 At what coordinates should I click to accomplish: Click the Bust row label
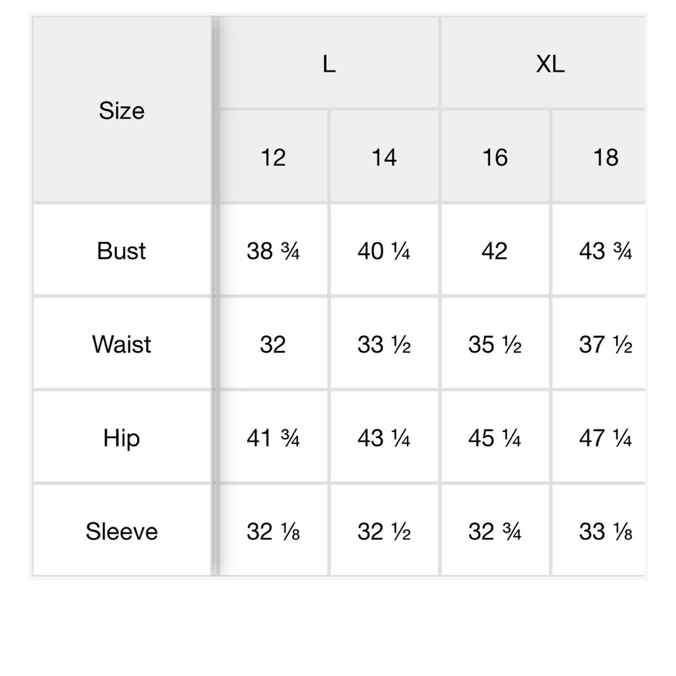[x=122, y=251]
